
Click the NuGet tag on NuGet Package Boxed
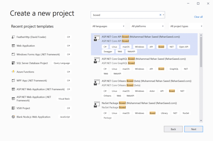pyautogui.click(x=186, y=113)
